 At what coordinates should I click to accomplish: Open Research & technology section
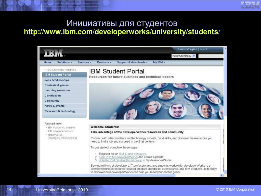click(64, 111)
